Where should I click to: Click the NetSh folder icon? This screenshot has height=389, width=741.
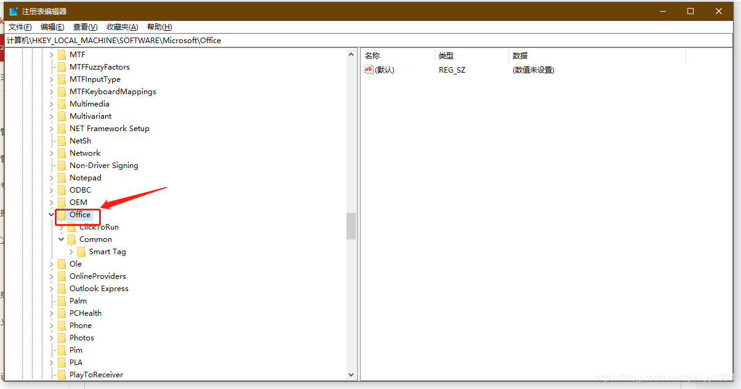click(62, 141)
